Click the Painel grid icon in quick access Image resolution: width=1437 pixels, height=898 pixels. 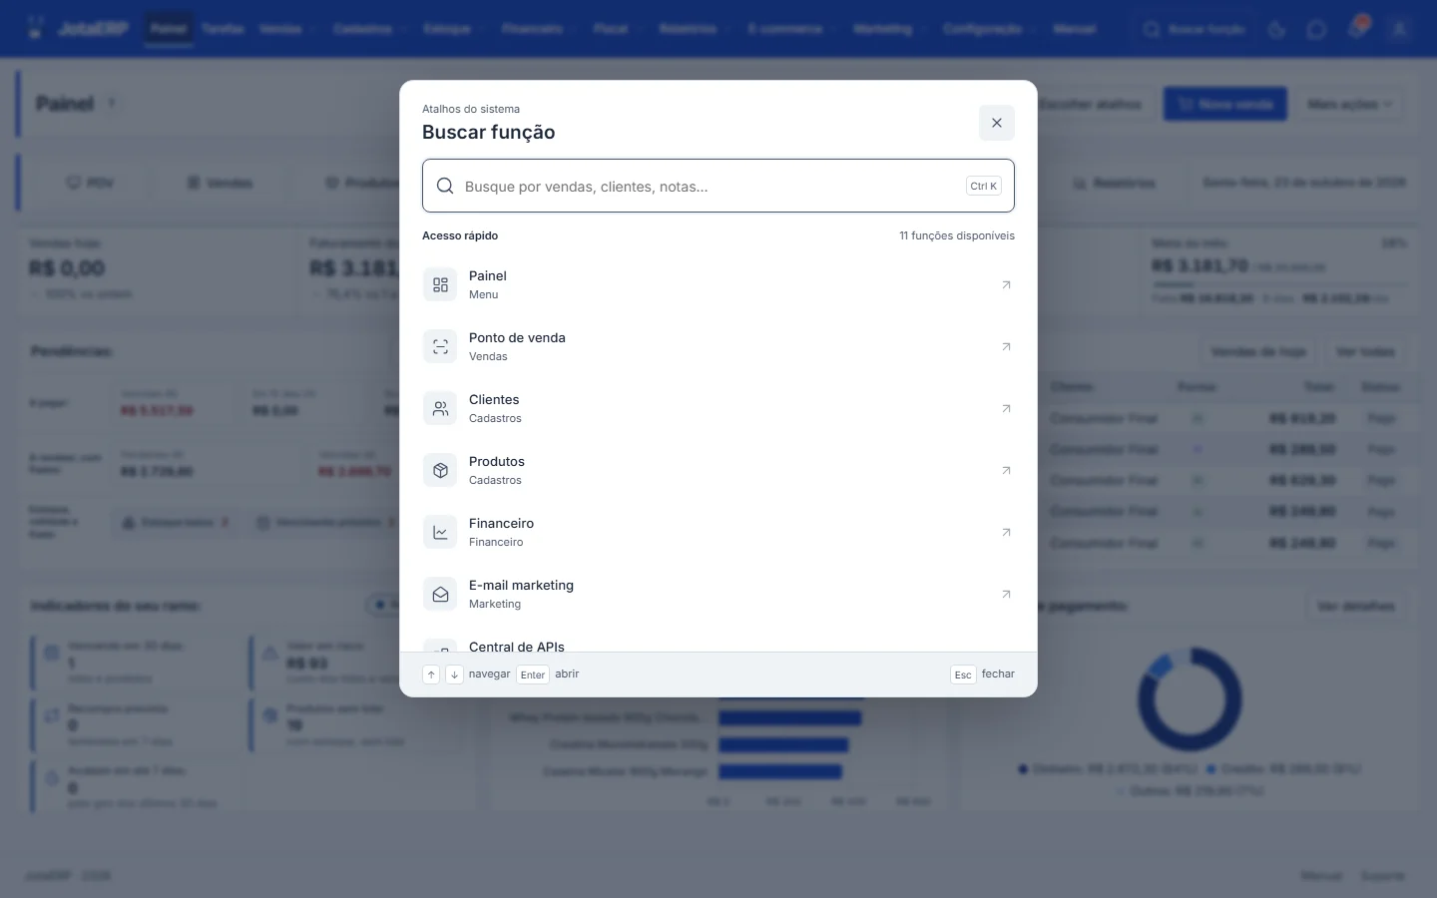point(440,284)
